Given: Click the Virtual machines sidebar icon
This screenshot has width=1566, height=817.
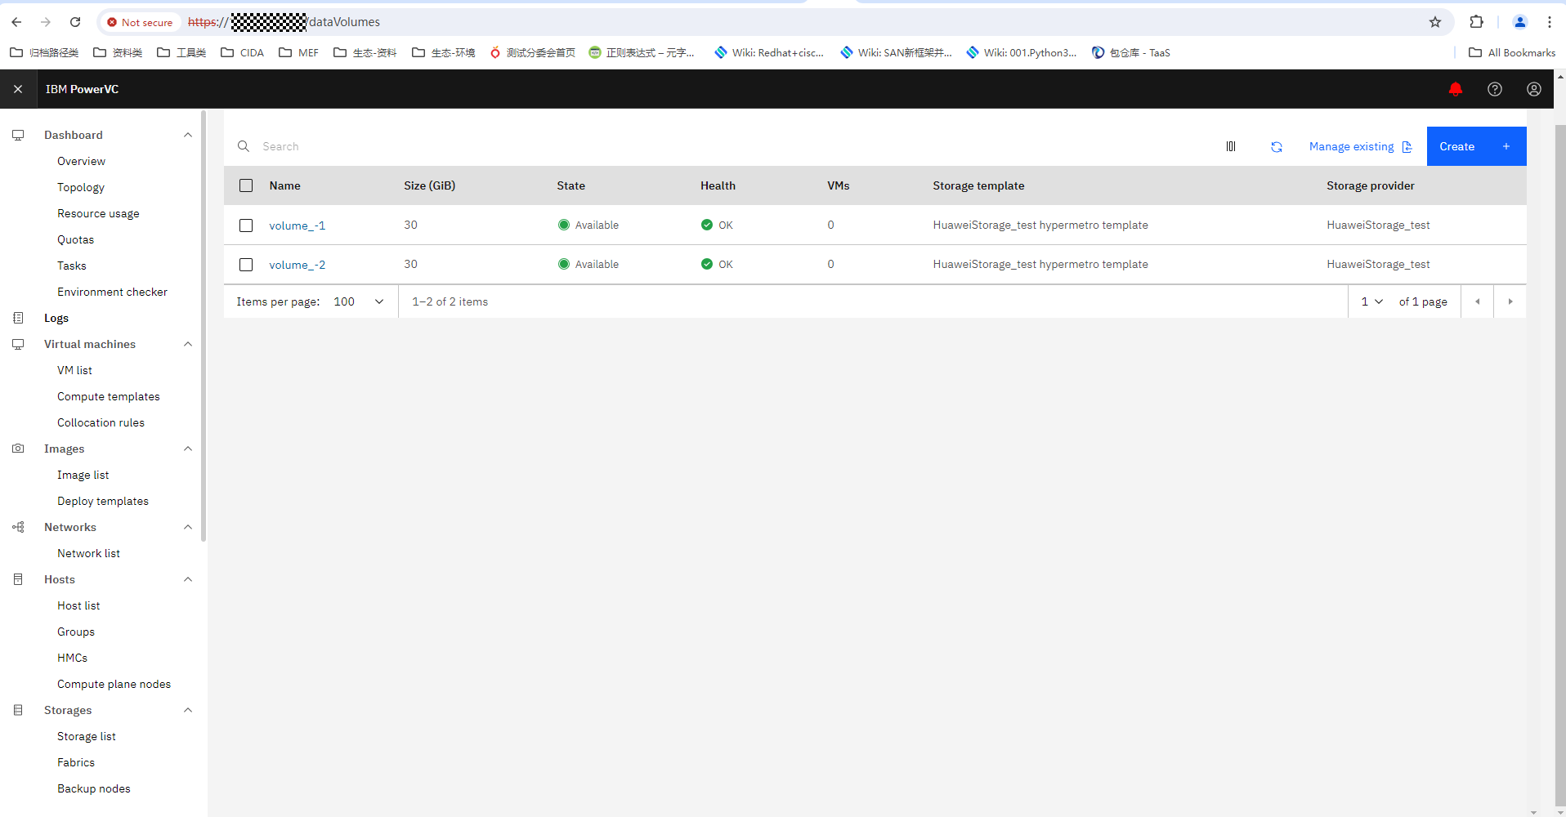Looking at the screenshot, I should (18, 344).
